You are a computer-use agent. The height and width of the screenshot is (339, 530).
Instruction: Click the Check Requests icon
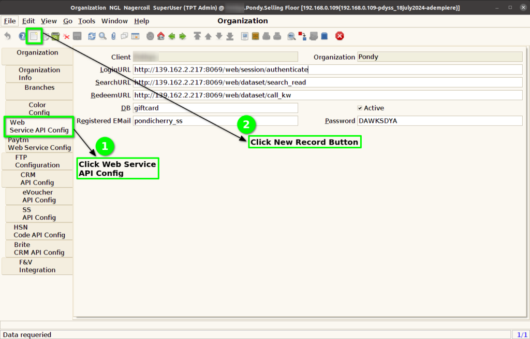pos(313,36)
